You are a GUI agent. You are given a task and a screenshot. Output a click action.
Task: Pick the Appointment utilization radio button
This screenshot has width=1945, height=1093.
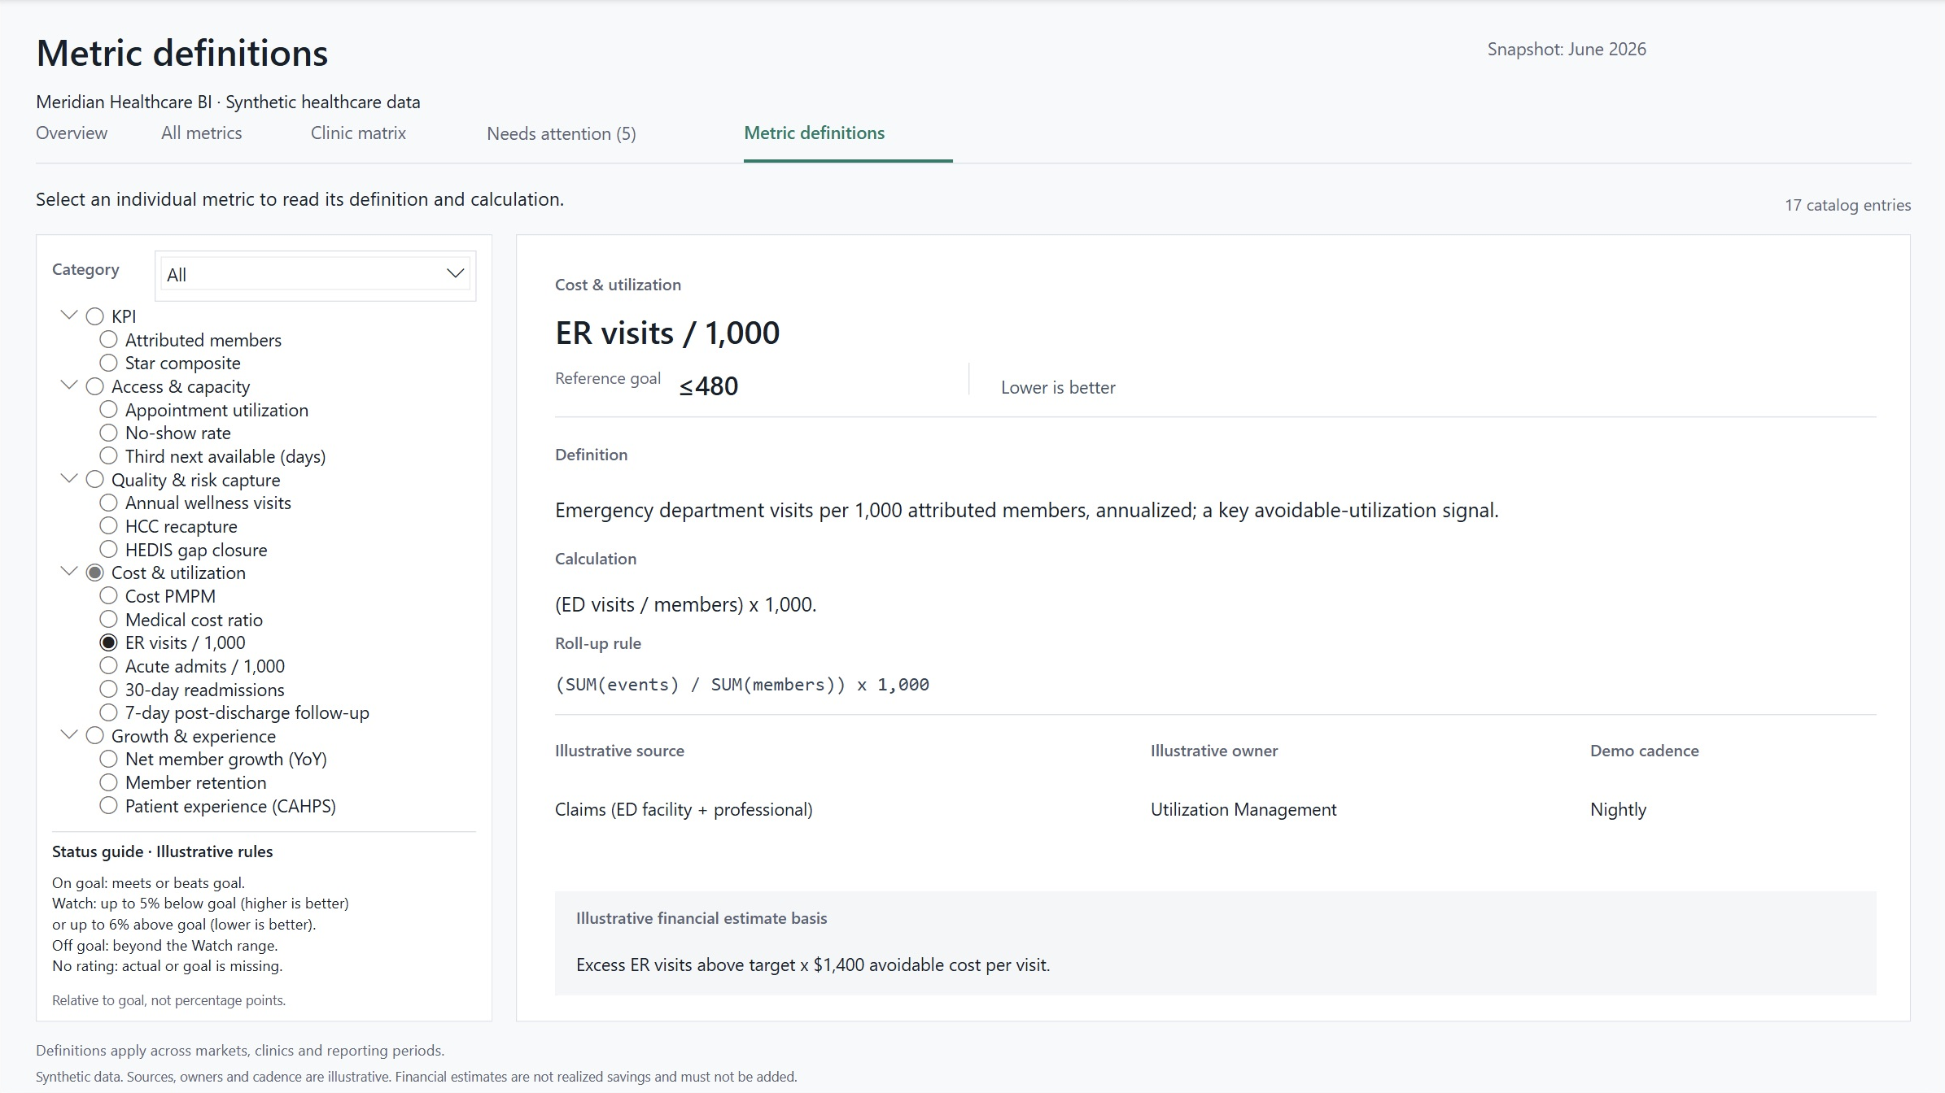point(108,409)
